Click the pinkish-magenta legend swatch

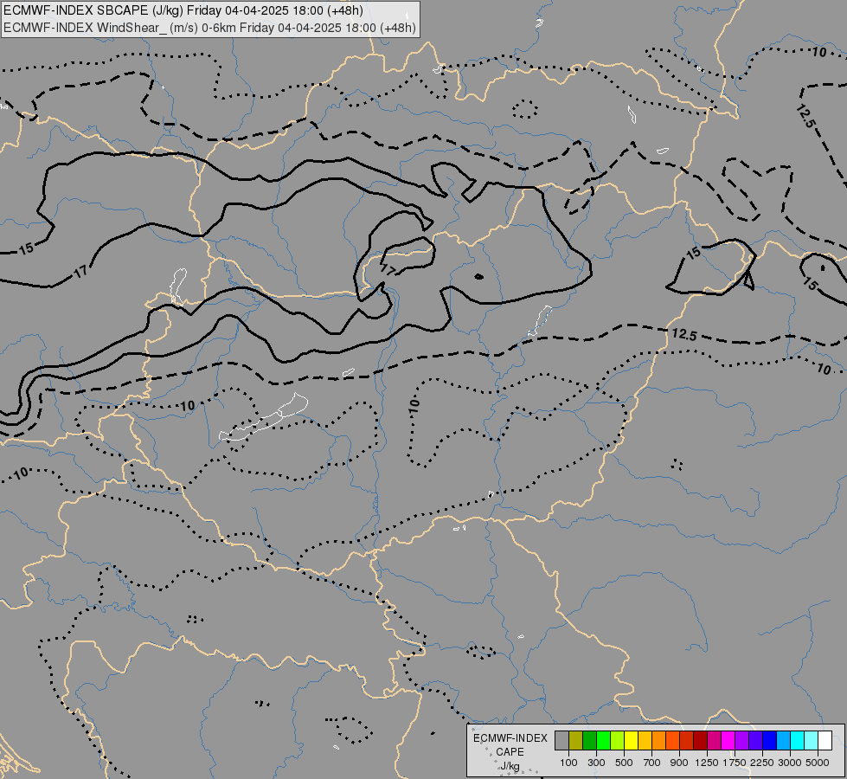point(714,741)
